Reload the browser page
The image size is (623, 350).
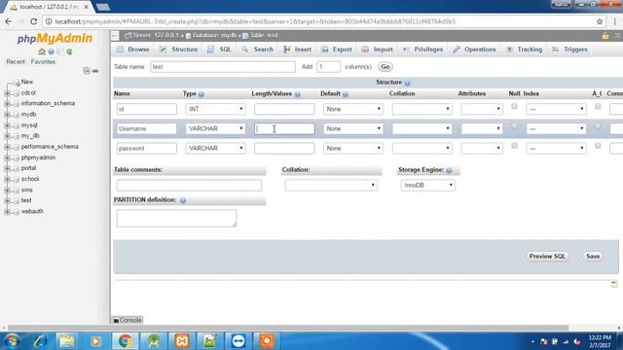coord(34,21)
